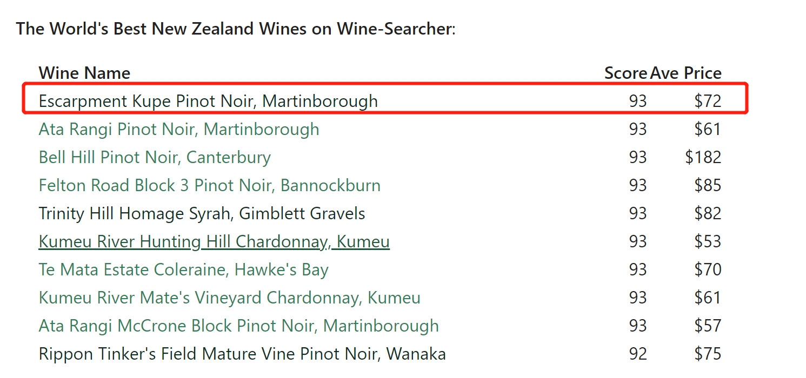Open Trinity Hill Homage Syrah link
806x378 pixels.
(x=202, y=214)
